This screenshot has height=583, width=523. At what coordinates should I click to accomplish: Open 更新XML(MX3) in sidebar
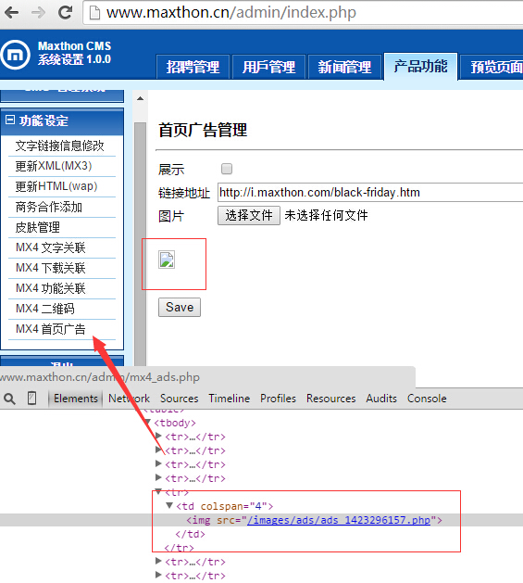pos(54,166)
